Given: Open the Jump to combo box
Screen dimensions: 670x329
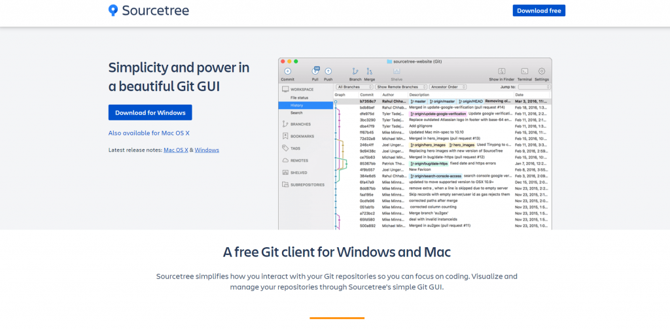Looking at the screenshot, I should pyautogui.click(x=534, y=87).
